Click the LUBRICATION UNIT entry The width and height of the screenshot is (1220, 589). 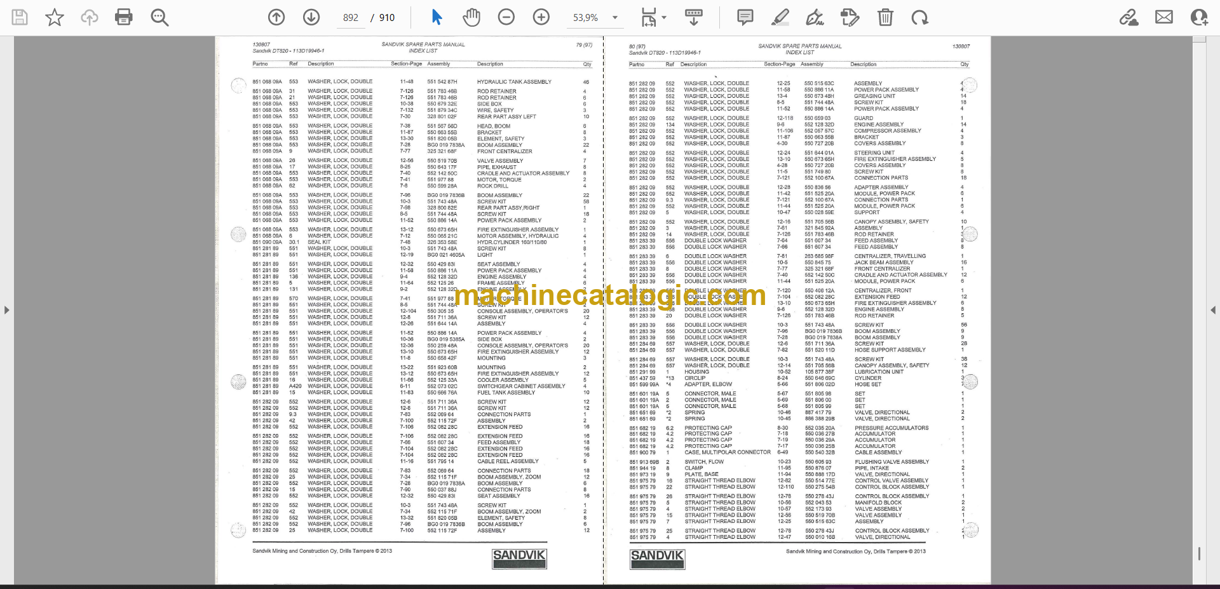point(879,372)
